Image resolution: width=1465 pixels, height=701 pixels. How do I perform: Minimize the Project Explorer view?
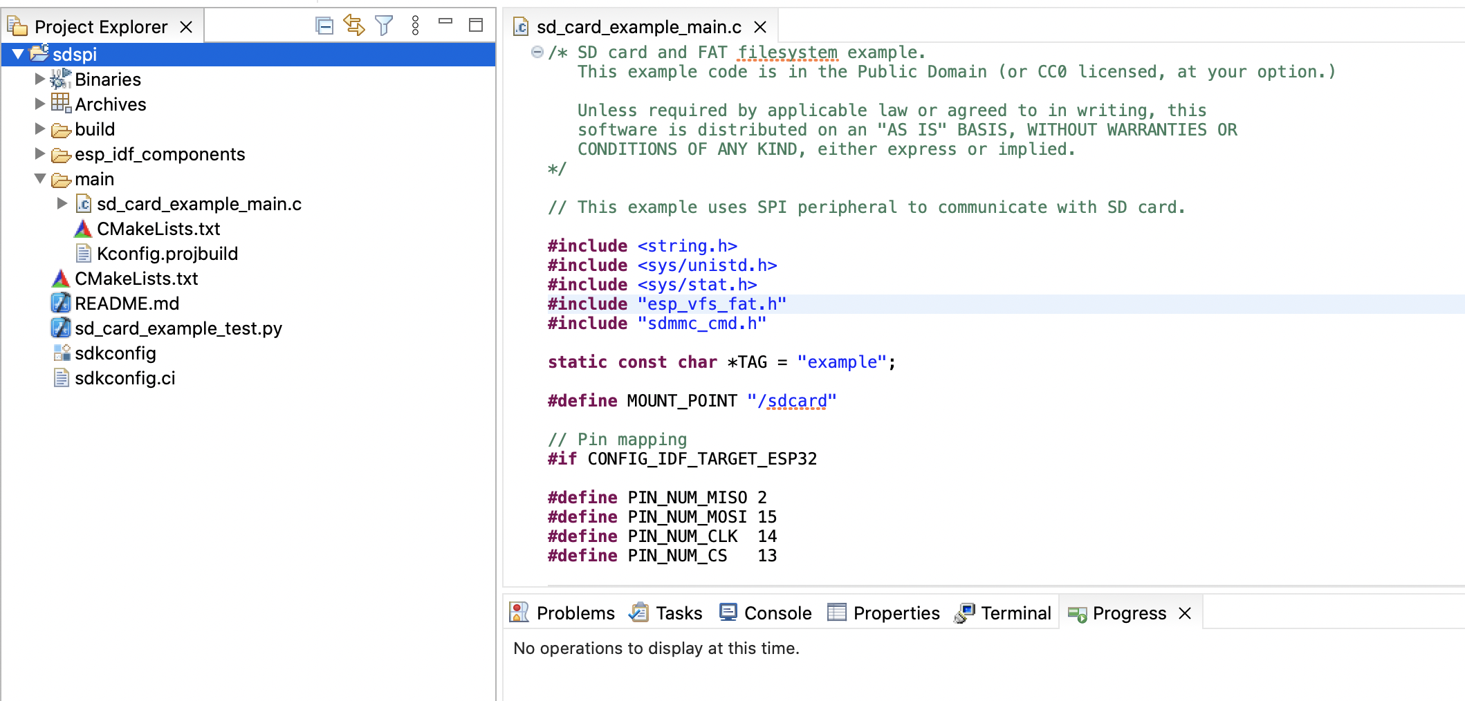click(446, 23)
